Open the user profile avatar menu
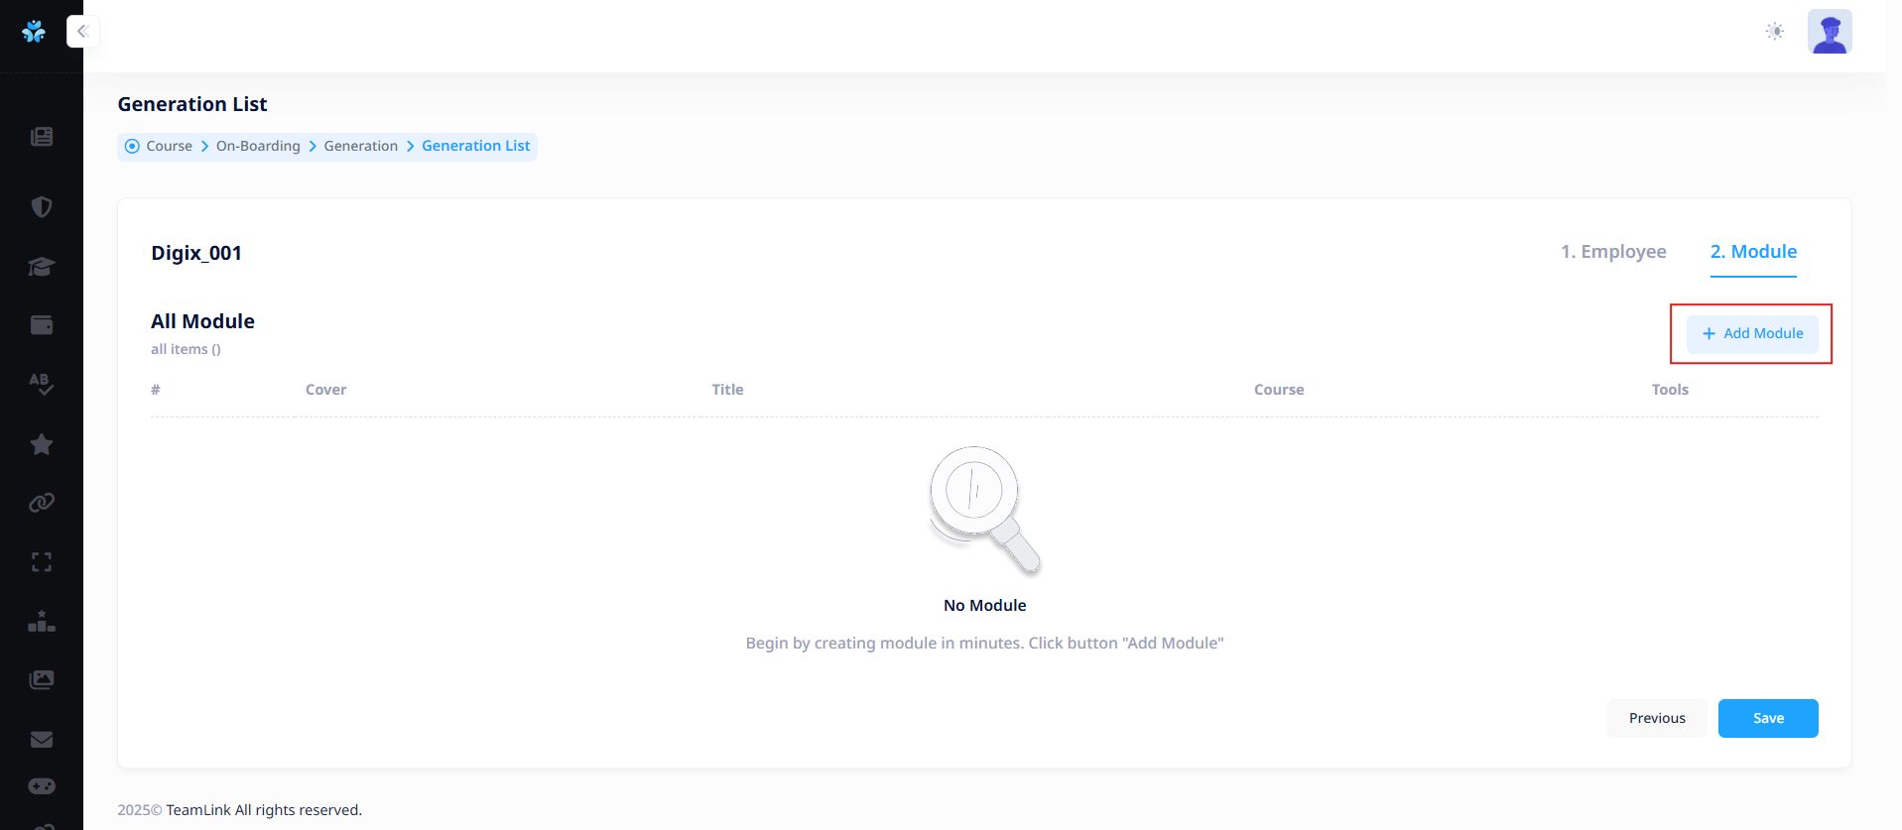The image size is (1902, 830). (x=1830, y=32)
